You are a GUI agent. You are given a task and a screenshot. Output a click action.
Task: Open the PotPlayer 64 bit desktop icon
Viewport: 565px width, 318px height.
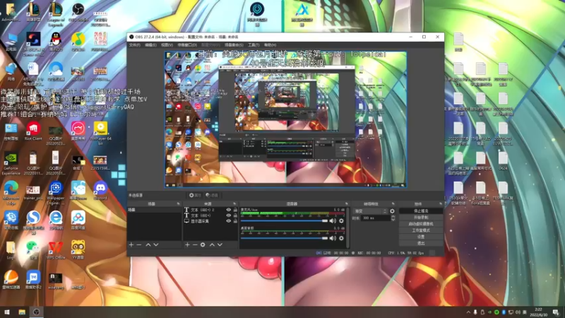click(x=100, y=133)
